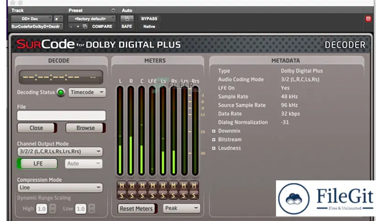Viewport: 382px width, 221px height.
Task: Click the Decoding Status green indicator
Action: click(x=61, y=92)
